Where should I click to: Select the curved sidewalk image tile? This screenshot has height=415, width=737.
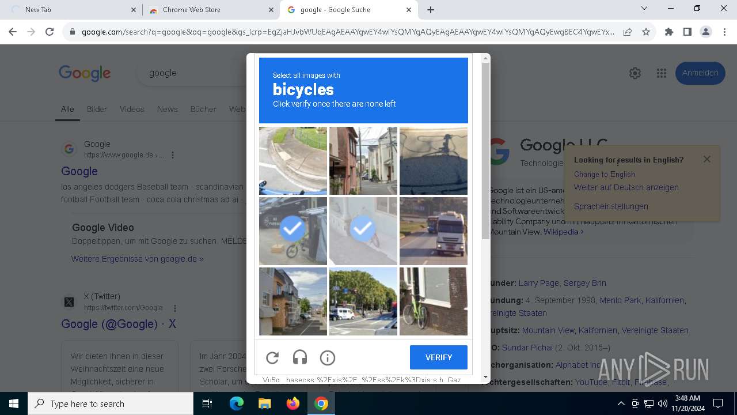pos(293,161)
